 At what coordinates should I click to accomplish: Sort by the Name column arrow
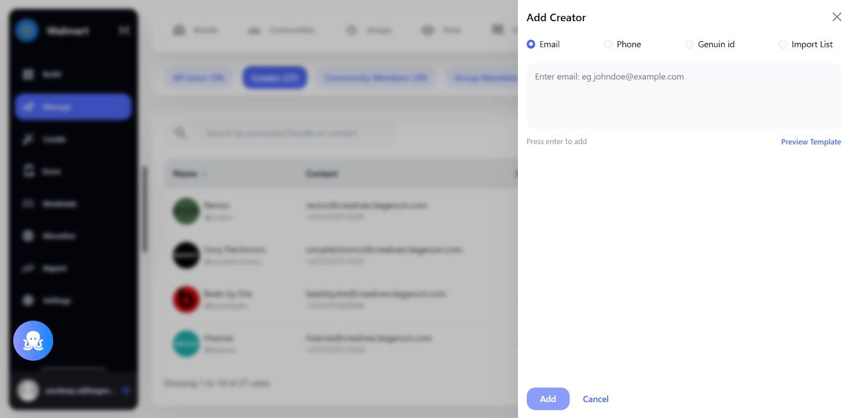pyautogui.click(x=205, y=174)
